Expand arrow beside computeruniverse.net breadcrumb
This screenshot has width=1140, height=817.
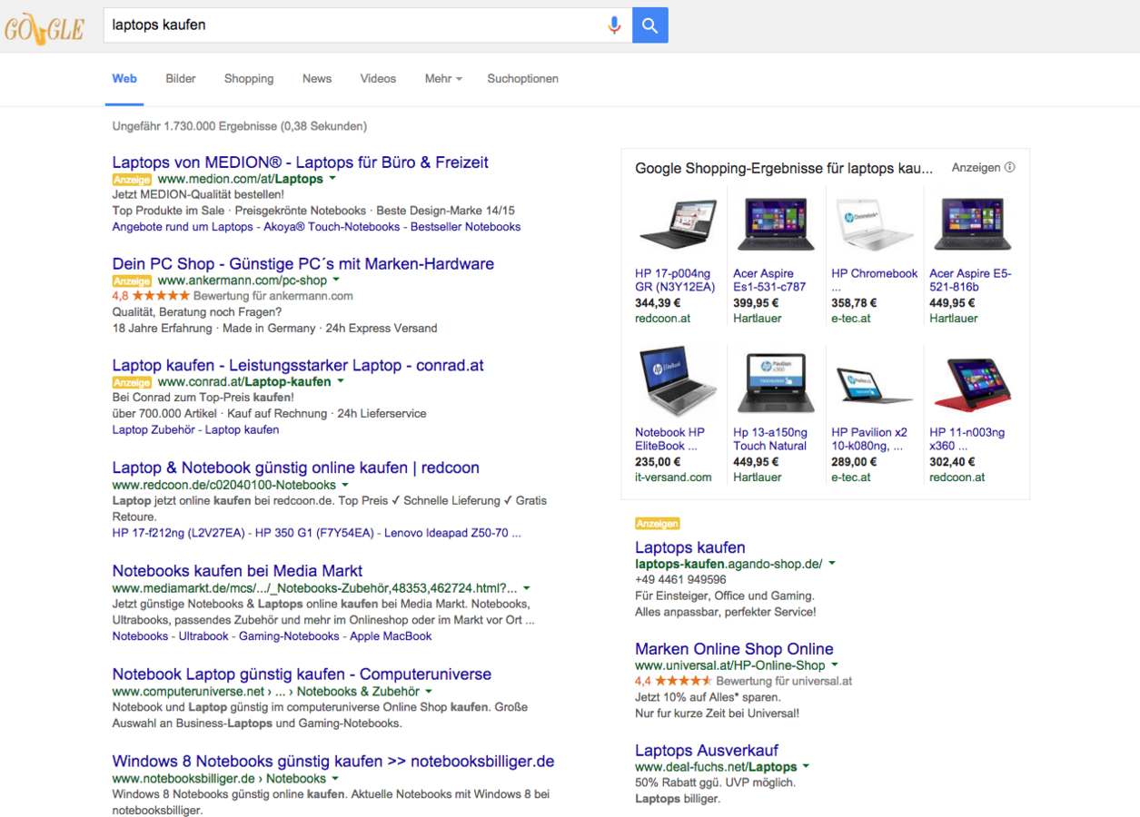click(x=429, y=692)
